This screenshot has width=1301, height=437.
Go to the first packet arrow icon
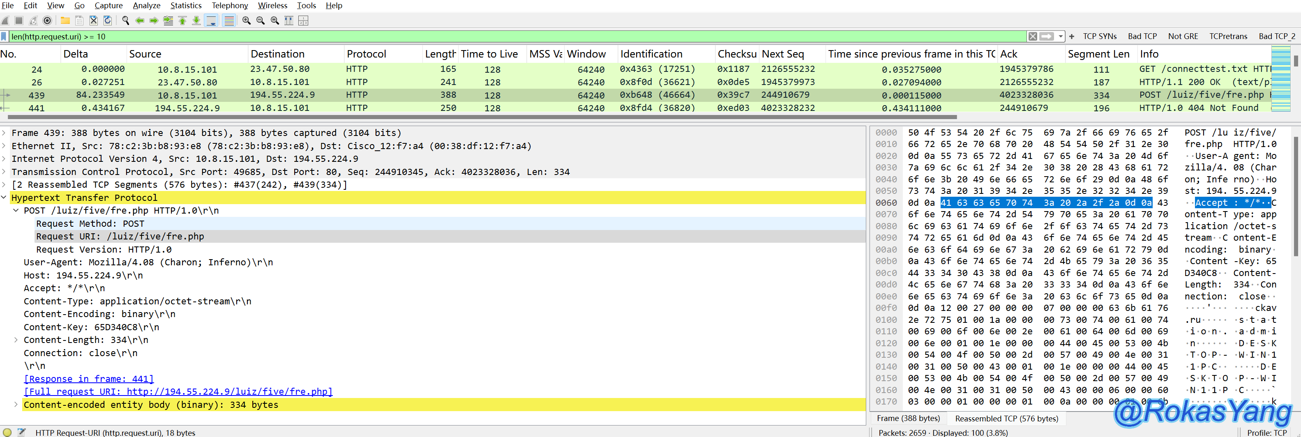(182, 21)
